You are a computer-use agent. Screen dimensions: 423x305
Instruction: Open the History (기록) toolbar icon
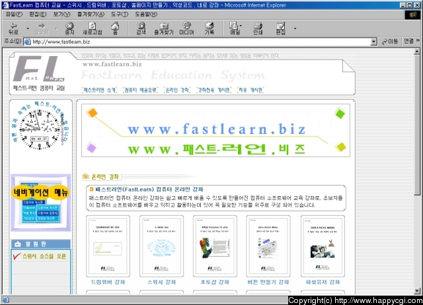tap(209, 28)
